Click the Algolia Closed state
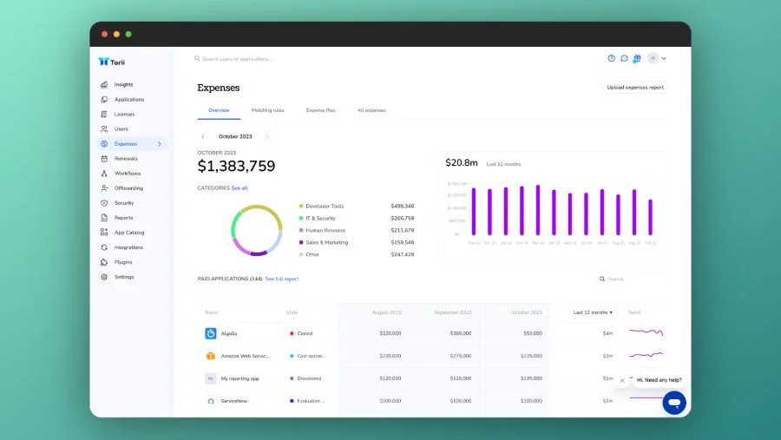781x440 pixels. tap(301, 333)
